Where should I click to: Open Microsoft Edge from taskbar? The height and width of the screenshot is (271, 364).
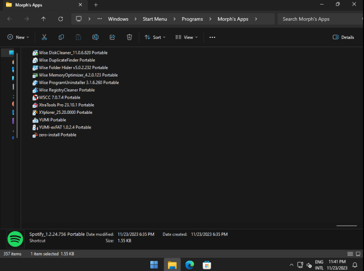pyautogui.click(x=190, y=265)
